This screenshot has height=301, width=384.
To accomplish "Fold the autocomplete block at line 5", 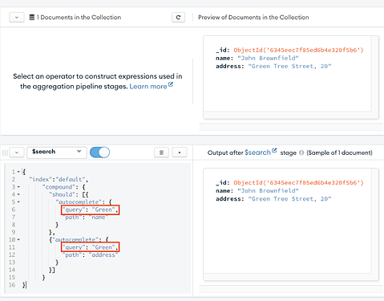I will (x=18, y=202).
